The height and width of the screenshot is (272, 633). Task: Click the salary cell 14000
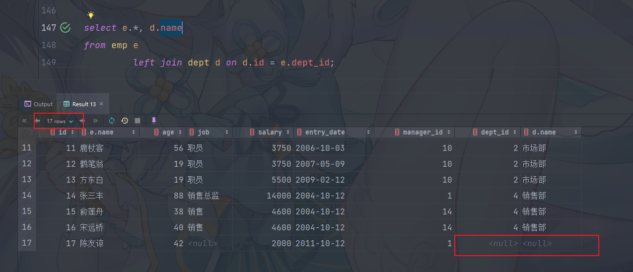pyautogui.click(x=279, y=196)
